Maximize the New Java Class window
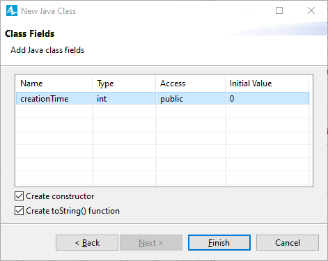The height and width of the screenshot is (261, 328). (x=279, y=10)
